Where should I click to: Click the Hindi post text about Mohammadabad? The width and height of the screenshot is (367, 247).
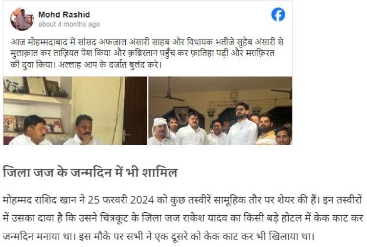point(147,53)
